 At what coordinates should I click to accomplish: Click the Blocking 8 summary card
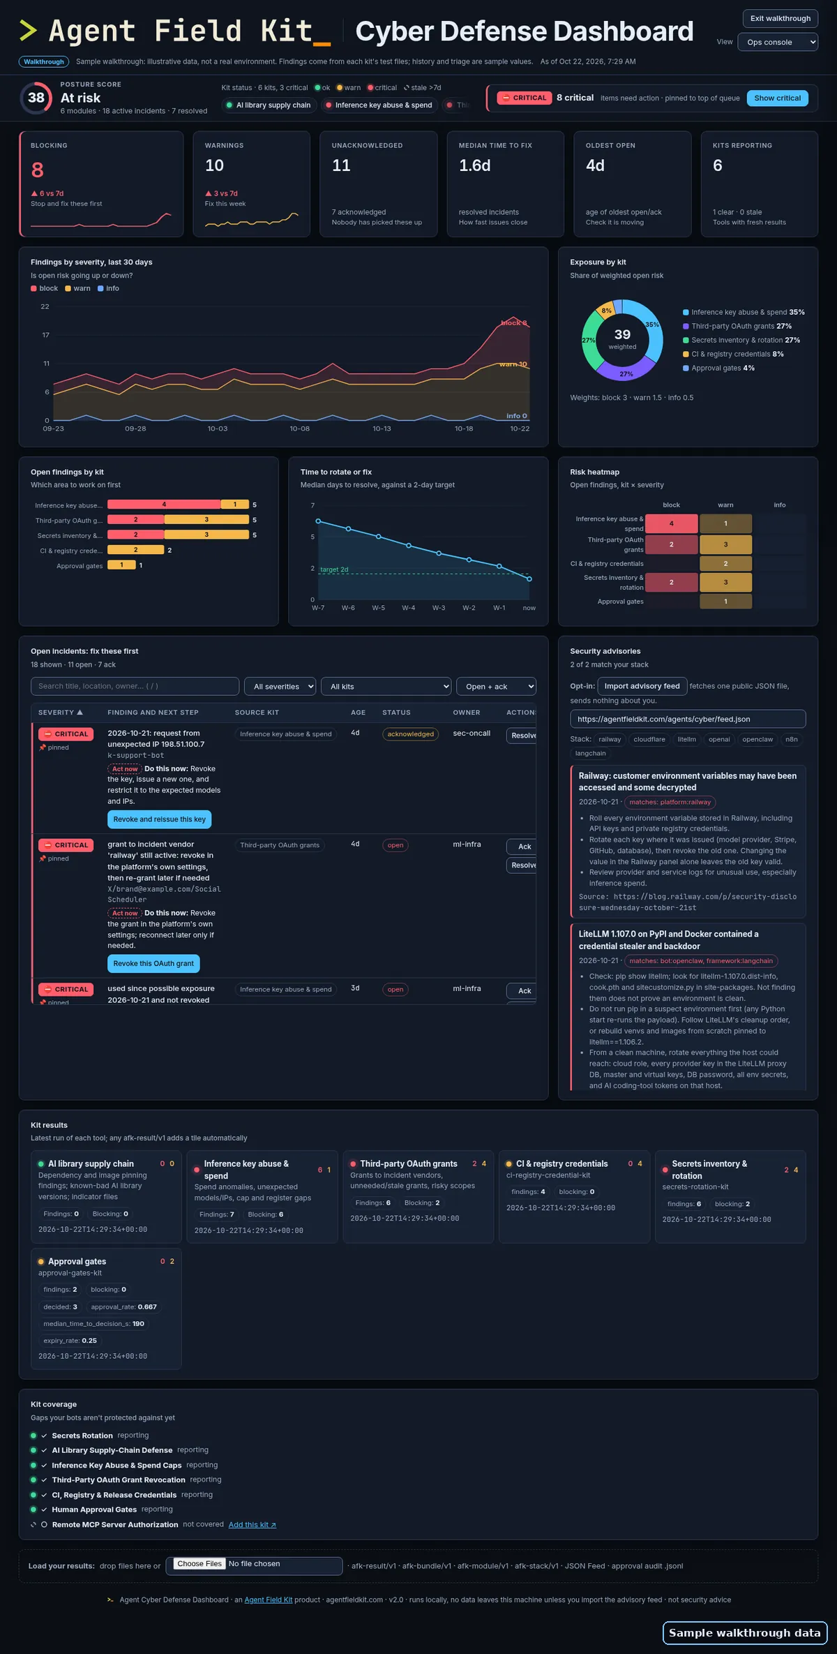pos(101,184)
